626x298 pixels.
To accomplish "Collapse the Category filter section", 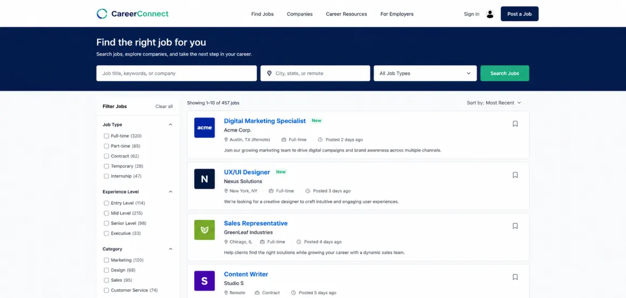I will tap(171, 249).
